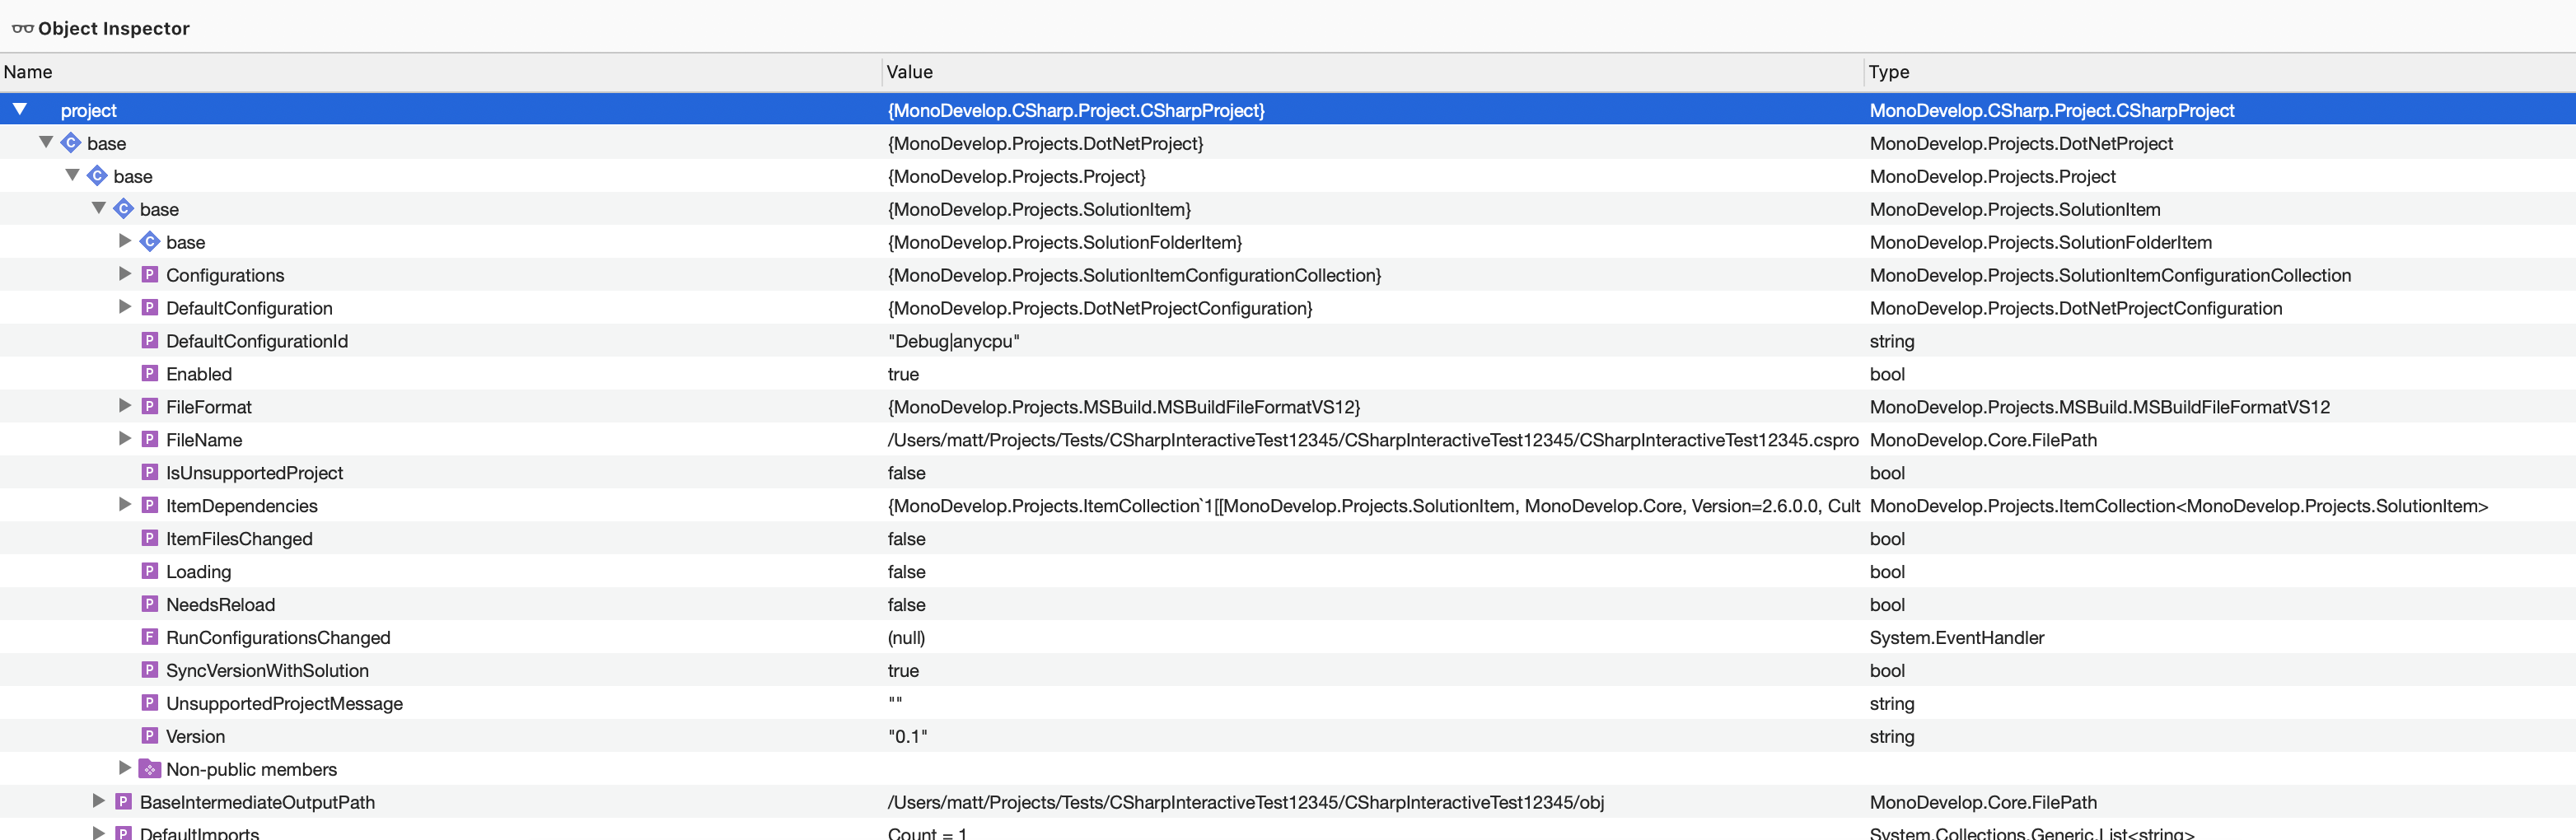2576x840 pixels.
Task: Click the (null) value of RunConfigurationsChanged
Action: point(906,638)
